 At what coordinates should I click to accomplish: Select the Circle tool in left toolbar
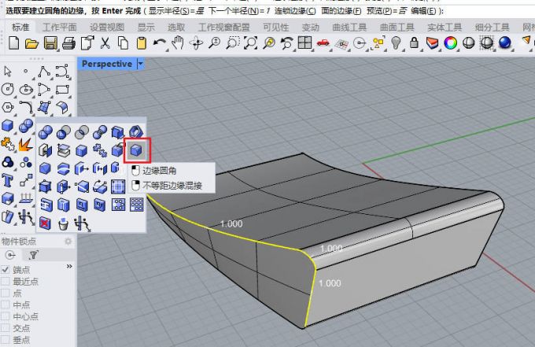(8, 90)
